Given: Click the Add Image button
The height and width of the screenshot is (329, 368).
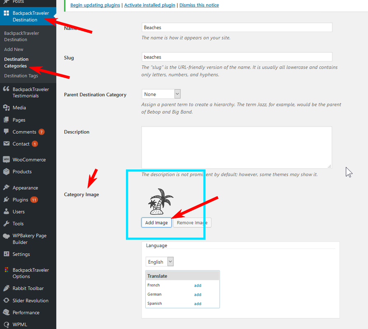Looking at the screenshot, I should (156, 222).
